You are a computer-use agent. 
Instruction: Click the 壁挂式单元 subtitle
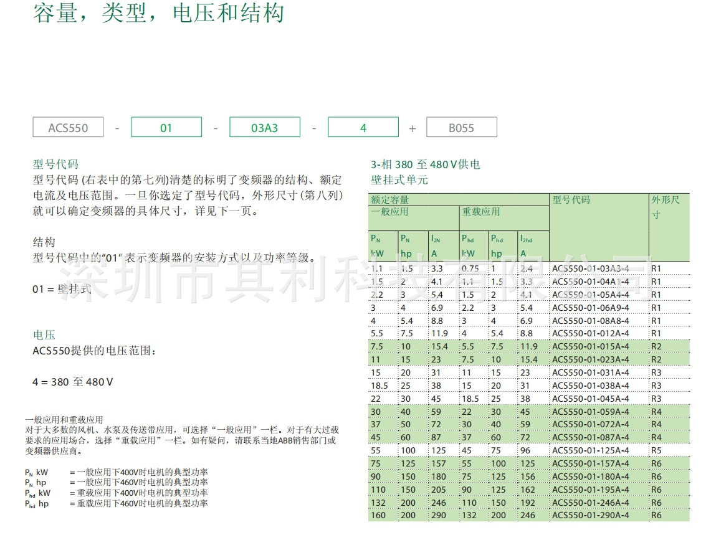[x=399, y=180]
